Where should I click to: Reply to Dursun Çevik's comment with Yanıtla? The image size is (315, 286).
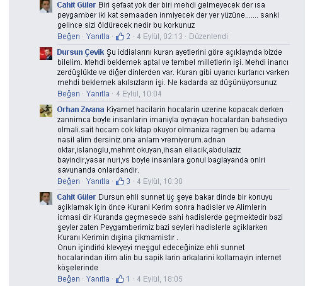point(98,94)
